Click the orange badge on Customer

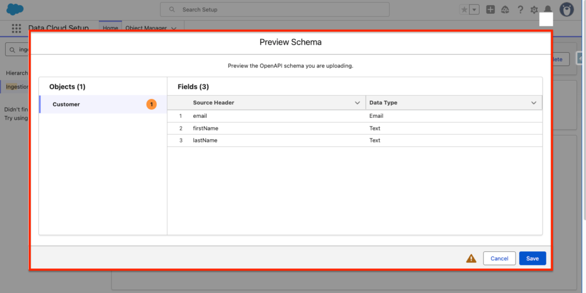(x=151, y=104)
